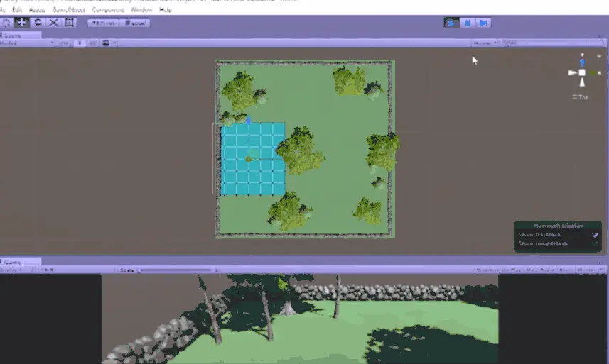This screenshot has height=364, width=609.
Task: Click the gizmo lock icon
Action: pyautogui.click(x=599, y=56)
